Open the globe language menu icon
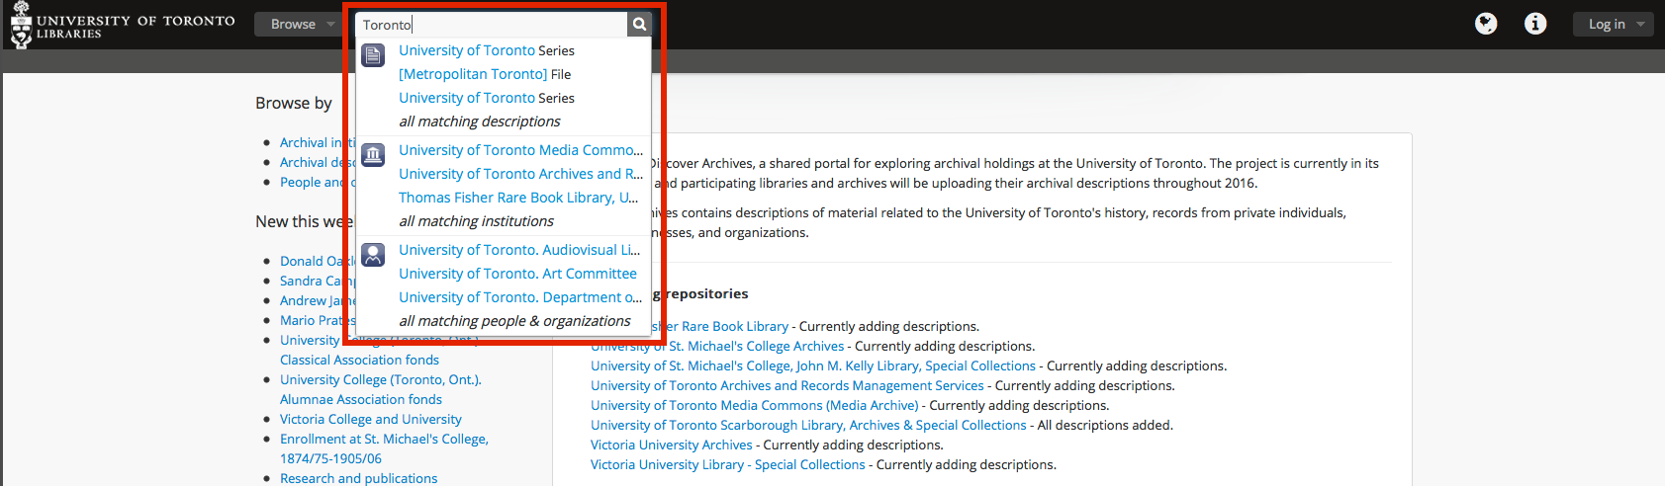The width and height of the screenshot is (1665, 486). tap(1486, 24)
